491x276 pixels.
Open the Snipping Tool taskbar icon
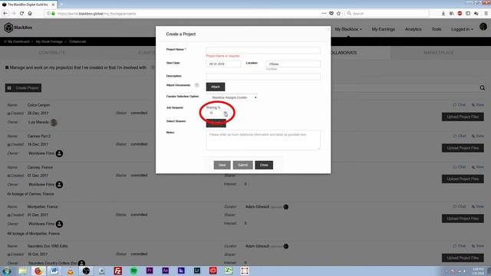click(245, 271)
